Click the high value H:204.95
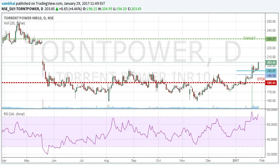The image size is (280, 165). (105, 9)
